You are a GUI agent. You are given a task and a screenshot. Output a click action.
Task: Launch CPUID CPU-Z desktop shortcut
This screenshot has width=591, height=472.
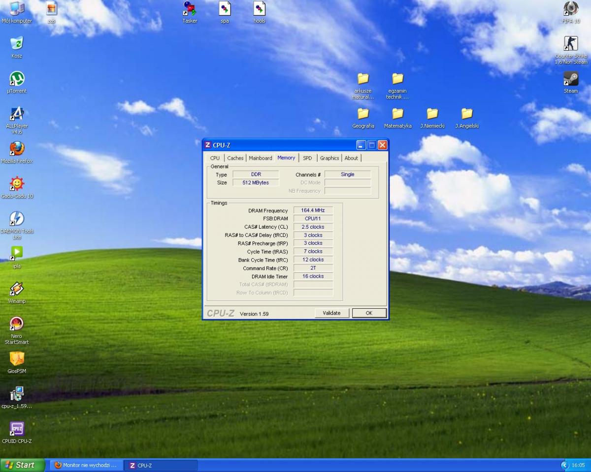[17, 433]
